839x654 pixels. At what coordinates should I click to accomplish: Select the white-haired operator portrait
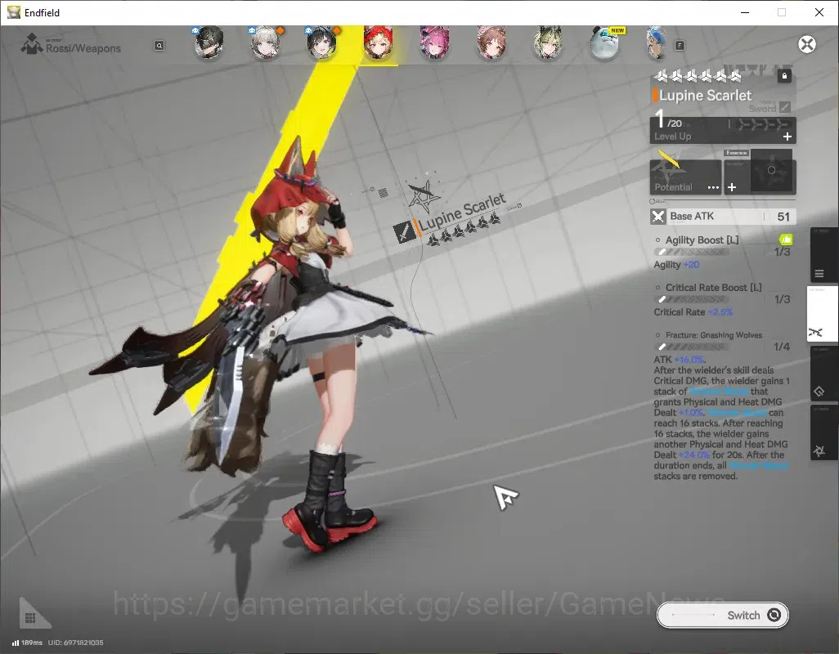(266, 43)
